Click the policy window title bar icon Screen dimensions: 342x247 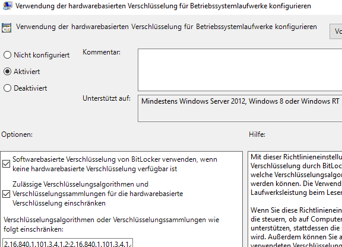point(7,6)
